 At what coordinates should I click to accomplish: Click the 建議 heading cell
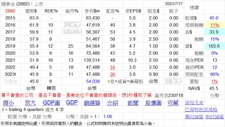(x=194, y=7)
